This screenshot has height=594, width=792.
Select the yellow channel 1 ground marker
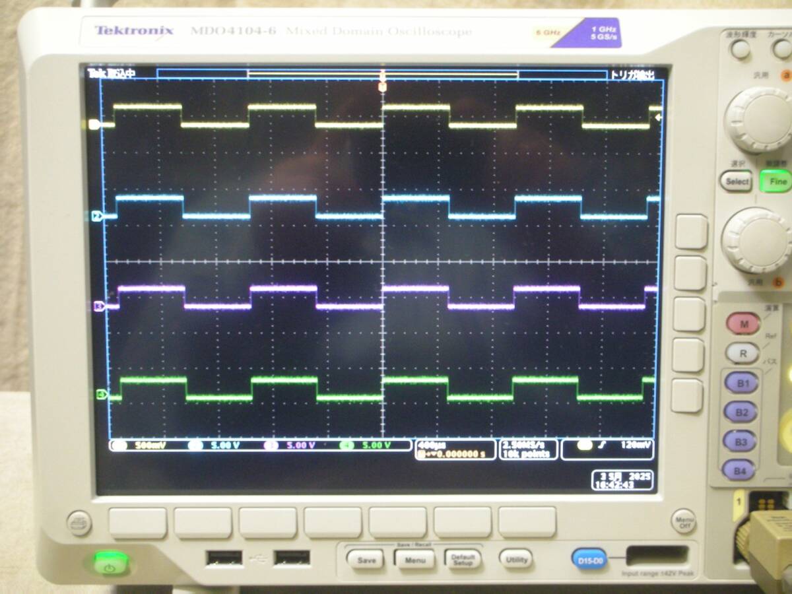[94, 124]
